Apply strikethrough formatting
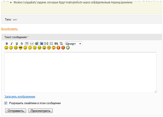The height and width of the screenshot is (117, 163). 22,43
